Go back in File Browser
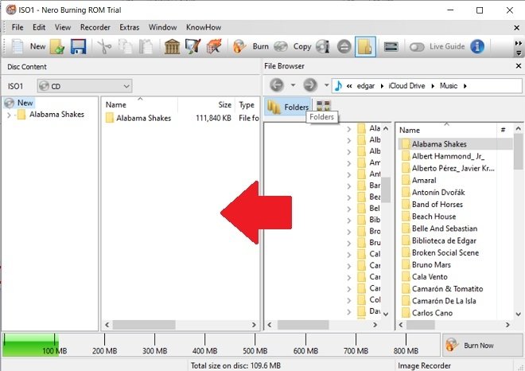The image size is (525, 371). (277, 85)
